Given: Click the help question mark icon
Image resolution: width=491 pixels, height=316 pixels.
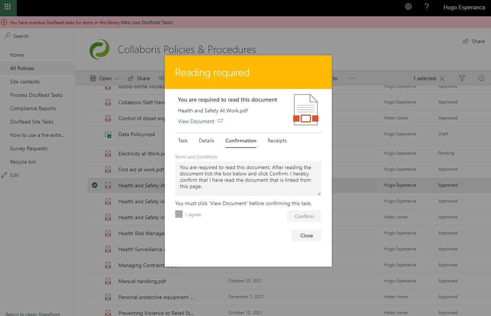Looking at the screenshot, I should point(427,7).
